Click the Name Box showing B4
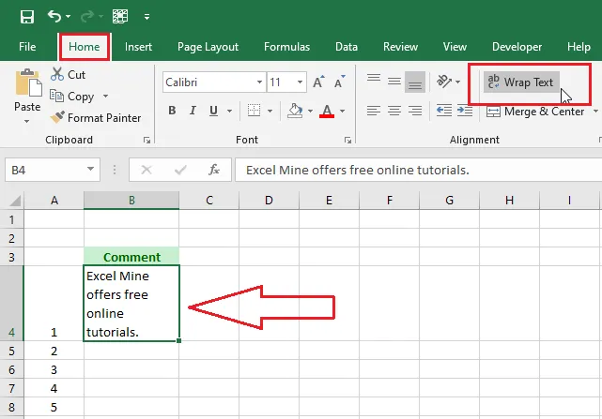 click(x=45, y=170)
